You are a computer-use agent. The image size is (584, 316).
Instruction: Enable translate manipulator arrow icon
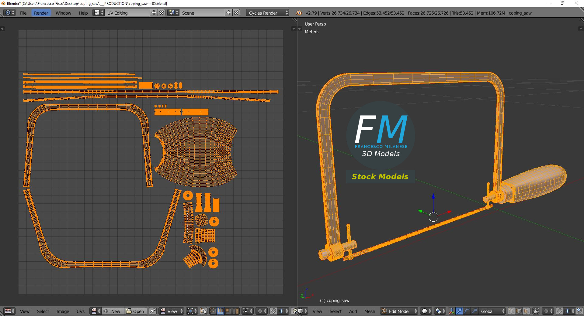459,311
